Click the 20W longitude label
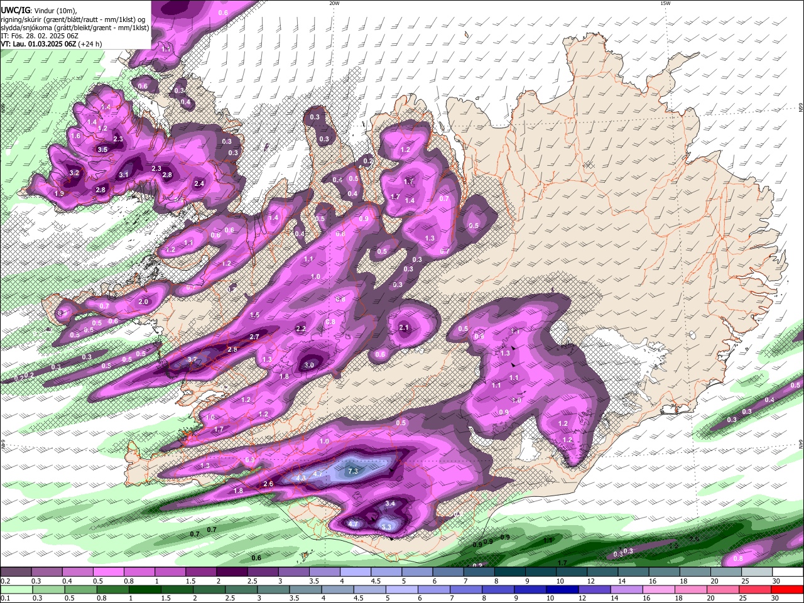The width and height of the screenshot is (804, 603). pyautogui.click(x=334, y=3)
